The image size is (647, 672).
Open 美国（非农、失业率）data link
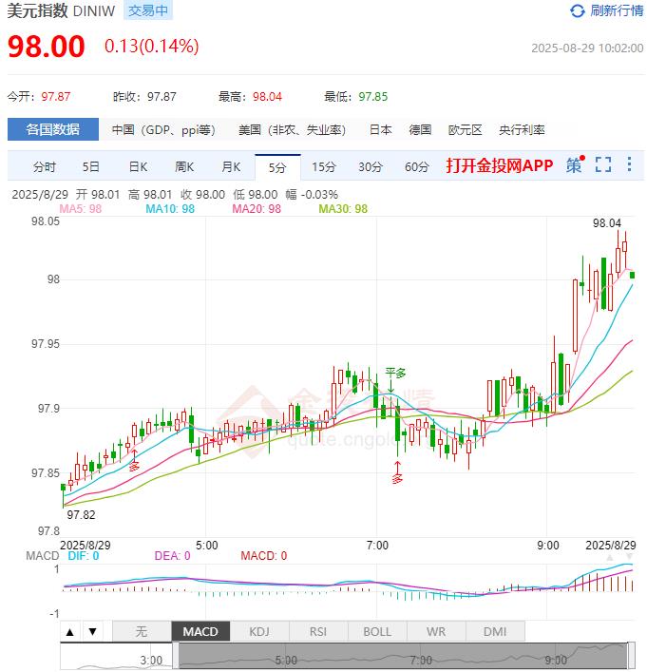(292, 130)
